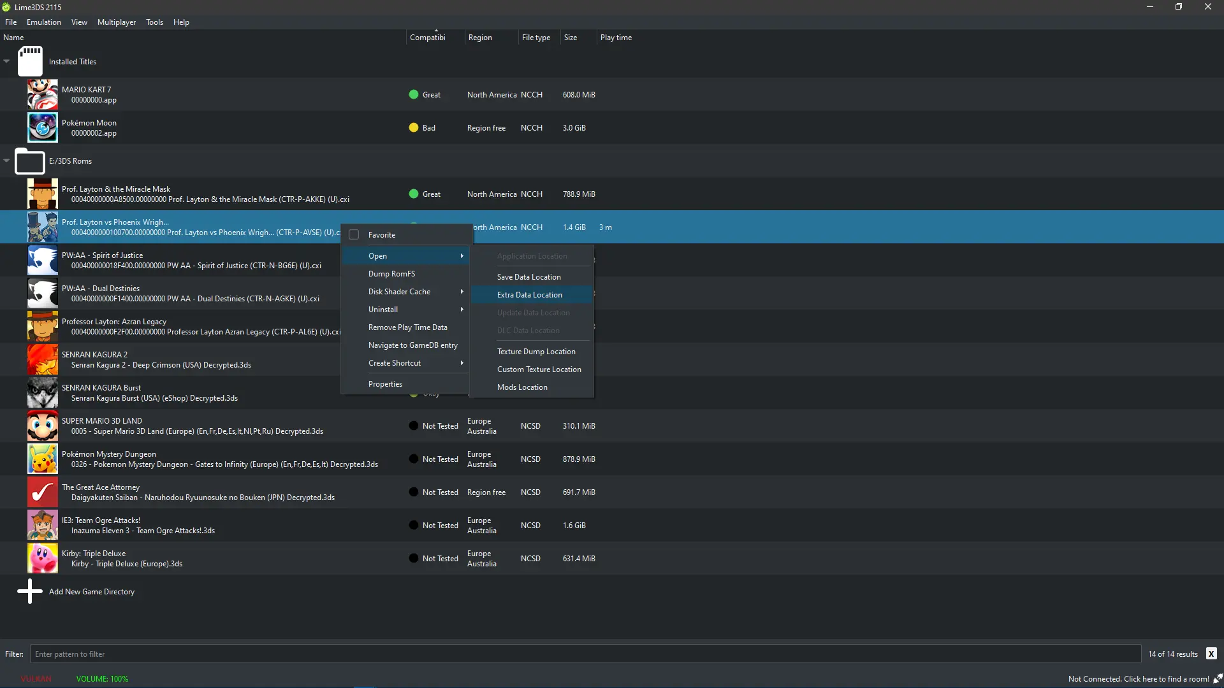
Task: Click the plus icon to add directory
Action: click(x=30, y=591)
